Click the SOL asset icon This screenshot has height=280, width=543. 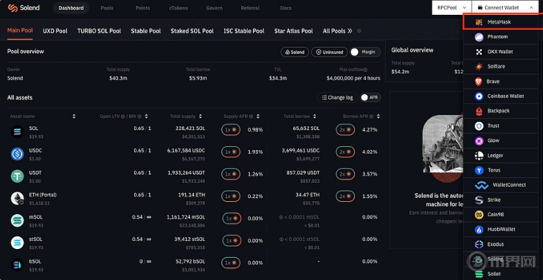(17, 132)
